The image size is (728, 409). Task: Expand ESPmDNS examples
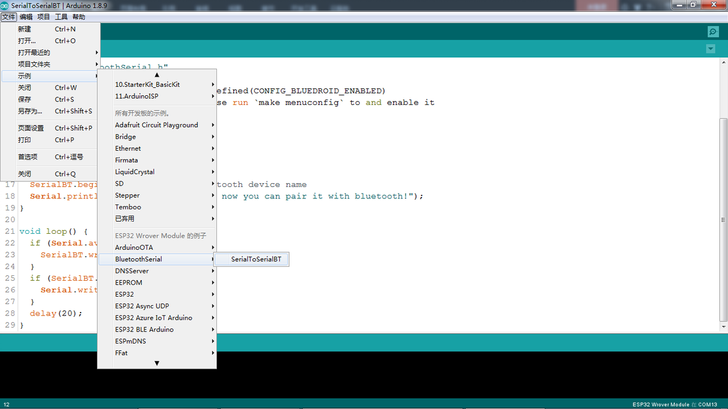pyautogui.click(x=157, y=341)
